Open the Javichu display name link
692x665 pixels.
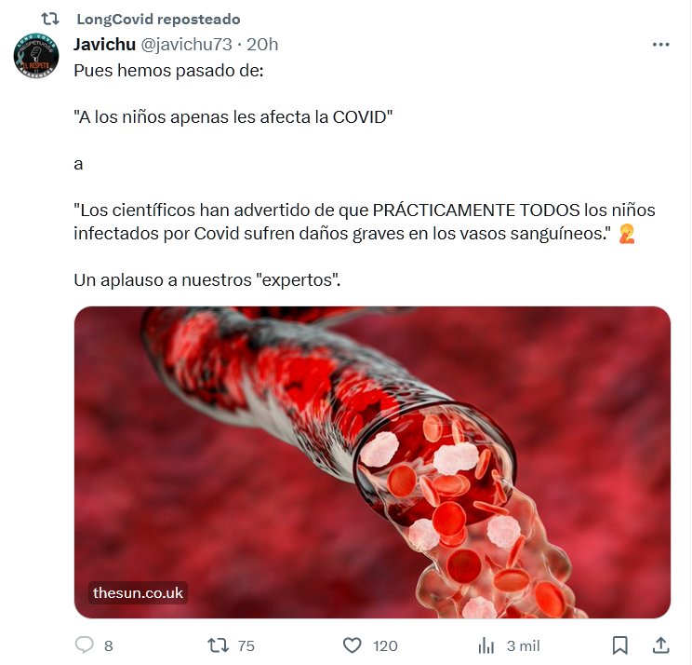(x=104, y=45)
